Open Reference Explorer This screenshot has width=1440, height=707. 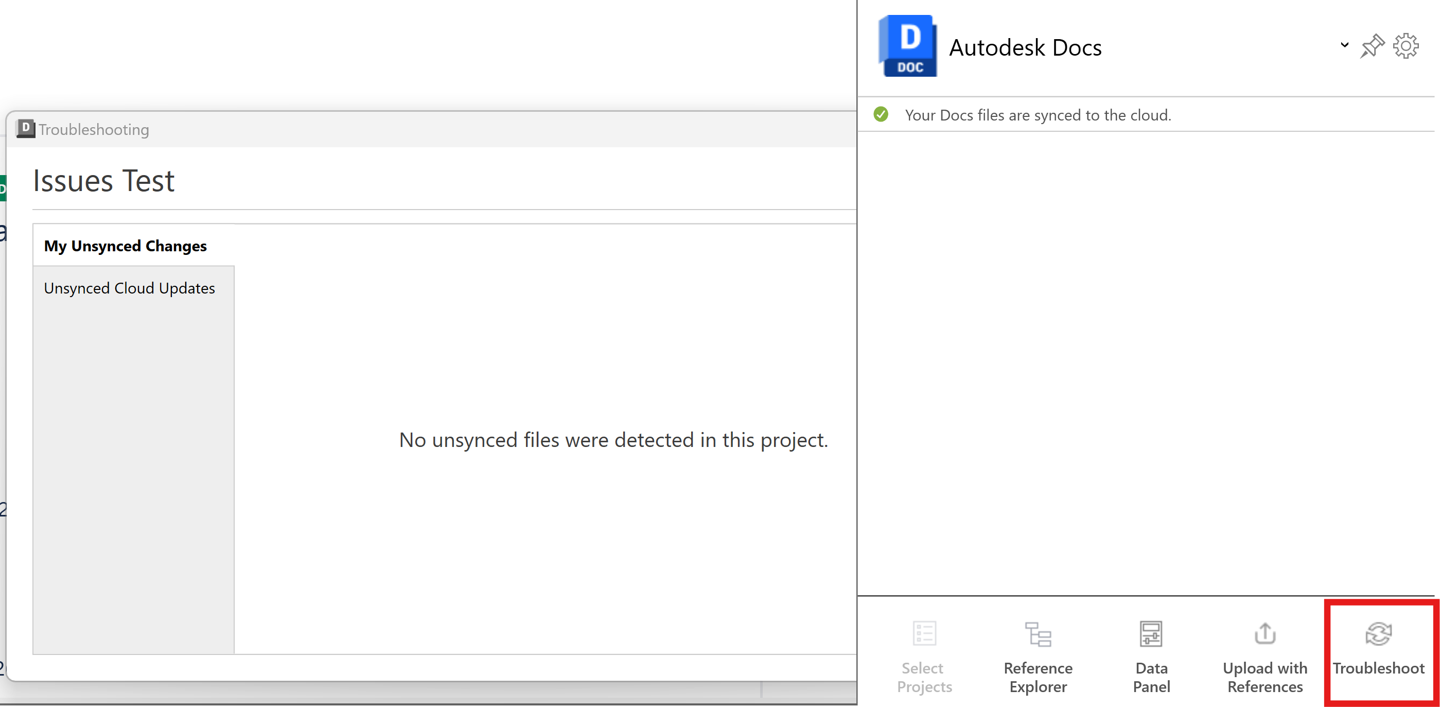(1038, 657)
